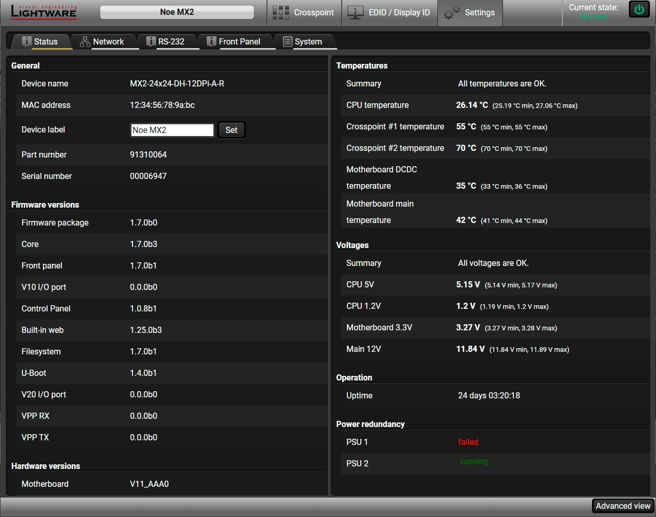Select the MAC address 12:34:56:78:9a:bc

point(162,105)
